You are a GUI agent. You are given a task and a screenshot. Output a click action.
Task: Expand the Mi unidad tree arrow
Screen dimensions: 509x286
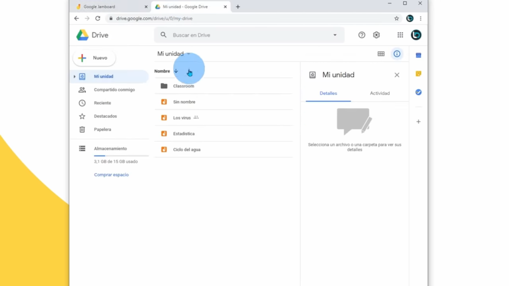[x=75, y=76]
